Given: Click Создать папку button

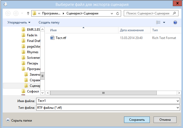Looking at the screenshot, I should coord(49,22).
